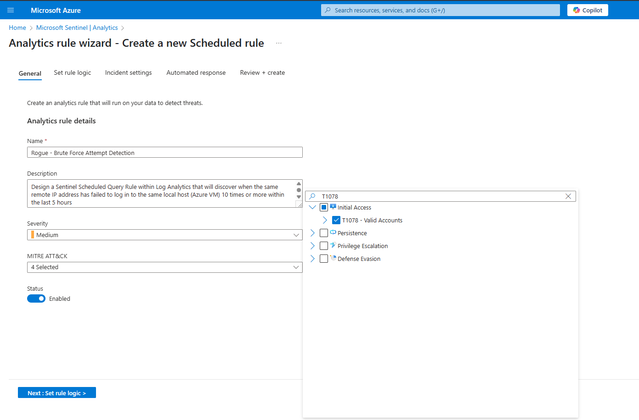The width and height of the screenshot is (639, 420).
Task: Click into the rule Name field
Action: pos(165,152)
